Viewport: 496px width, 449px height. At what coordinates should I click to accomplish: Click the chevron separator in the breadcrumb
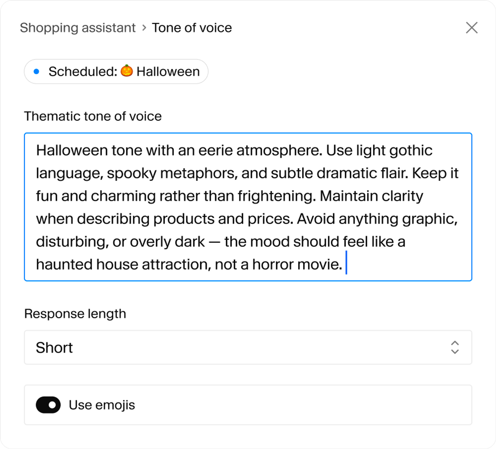144,28
